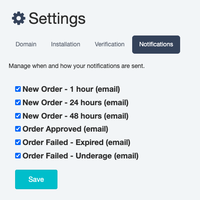This screenshot has height=200, width=200.
Task: Click the 'New Order - 24 hours (email)' label
Action: coord(76,103)
